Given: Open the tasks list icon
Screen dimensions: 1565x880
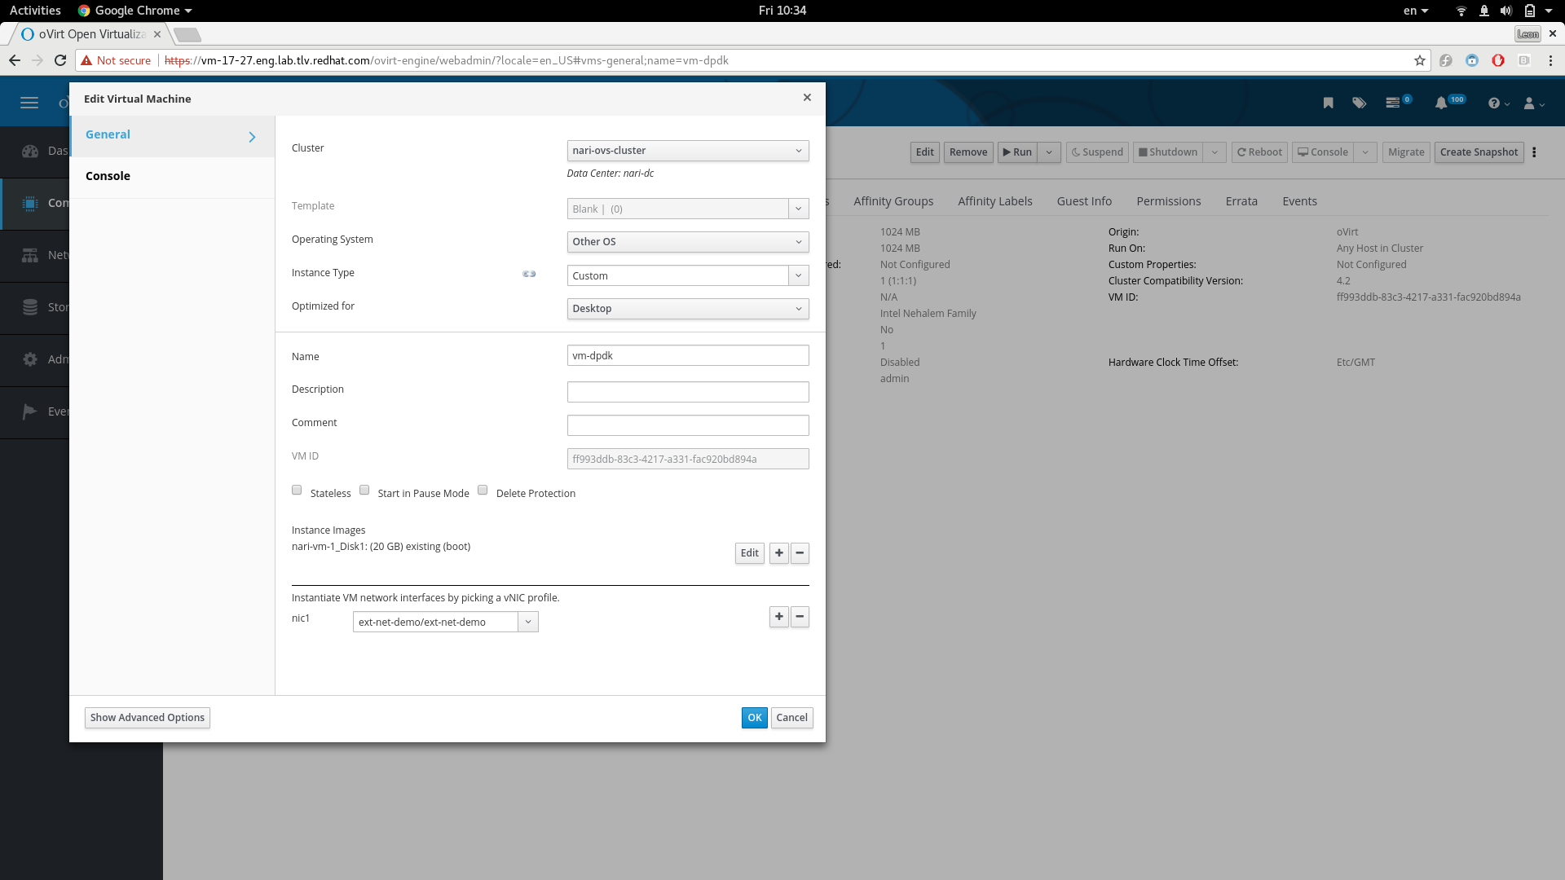Looking at the screenshot, I should (1392, 103).
